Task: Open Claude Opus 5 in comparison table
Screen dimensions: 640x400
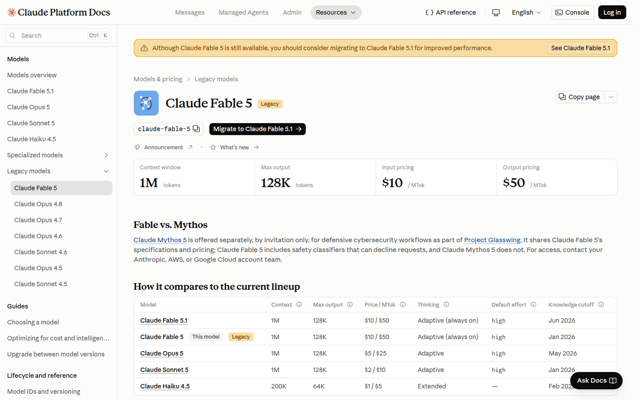Action: [x=162, y=353]
